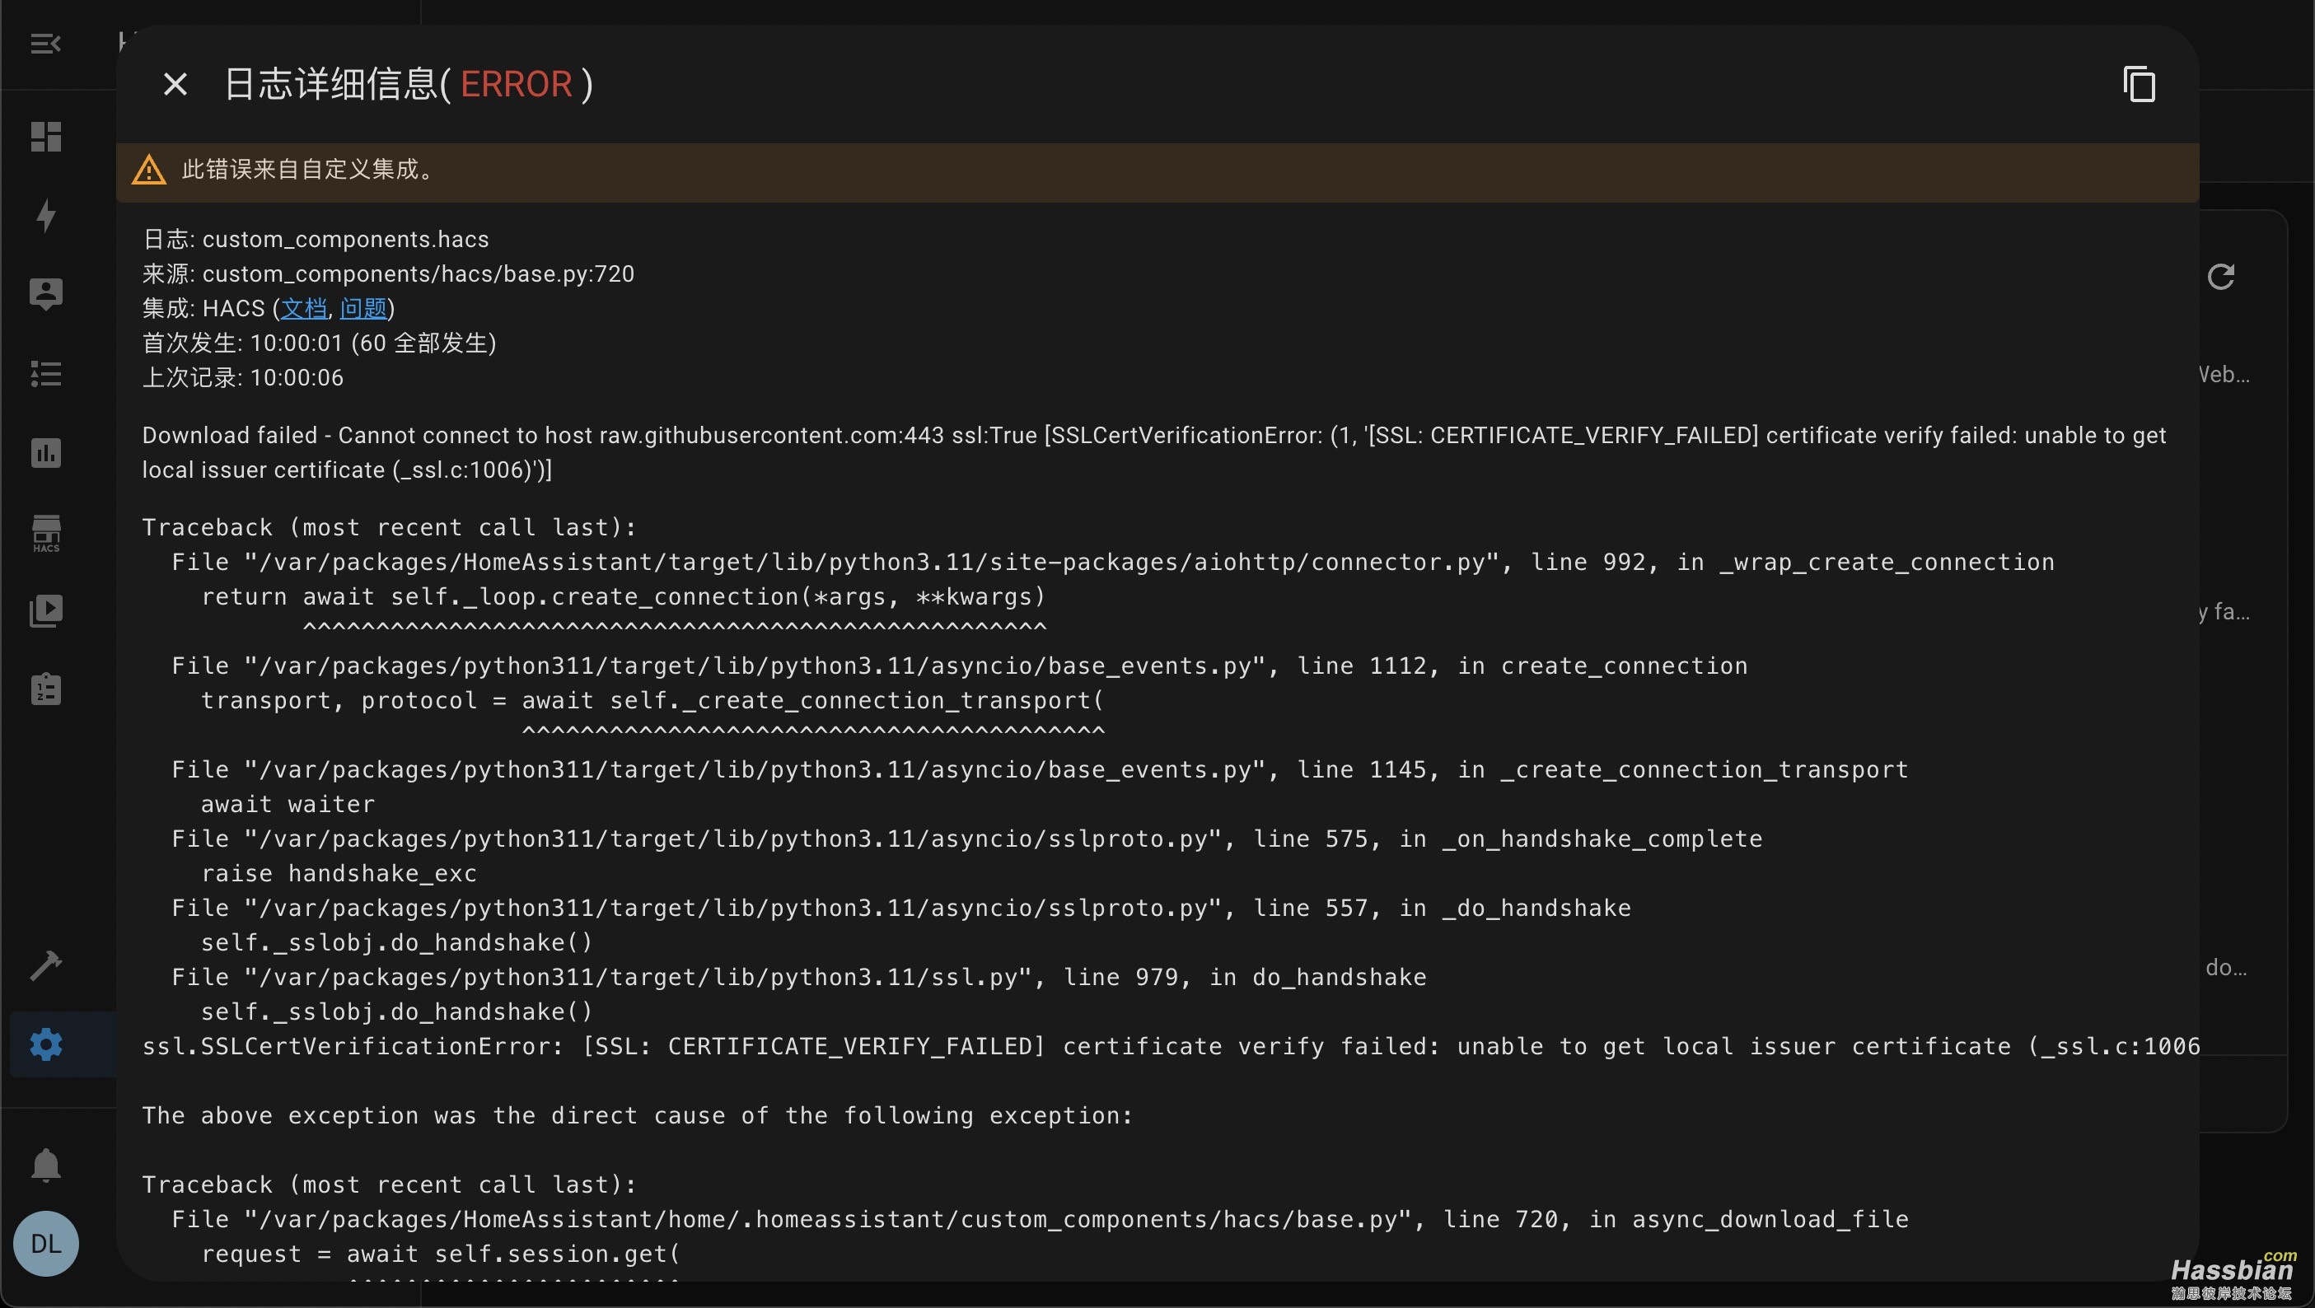2315x1308 pixels.
Task: Click the ssl.py line 979 do_handshake entry
Action: [799, 978]
